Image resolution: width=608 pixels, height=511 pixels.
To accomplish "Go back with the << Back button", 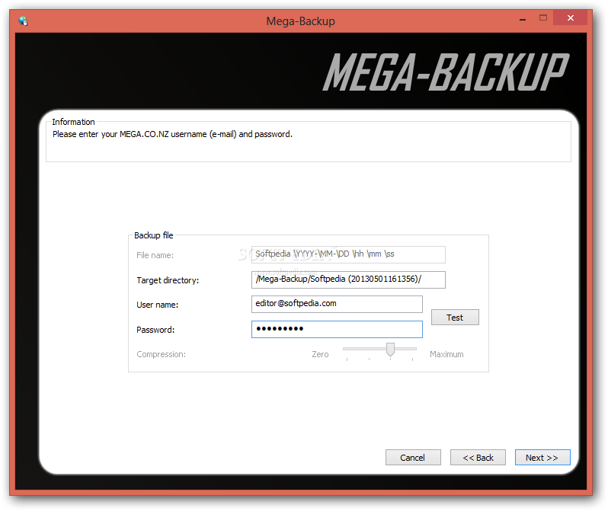I will [x=478, y=458].
